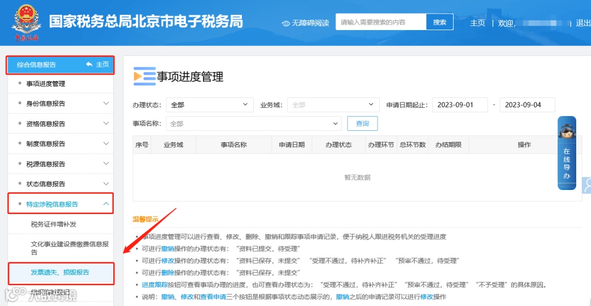Viewport: 591px width, 306px height.
Task: Click the 办结期限 column header
Action: 448,145
